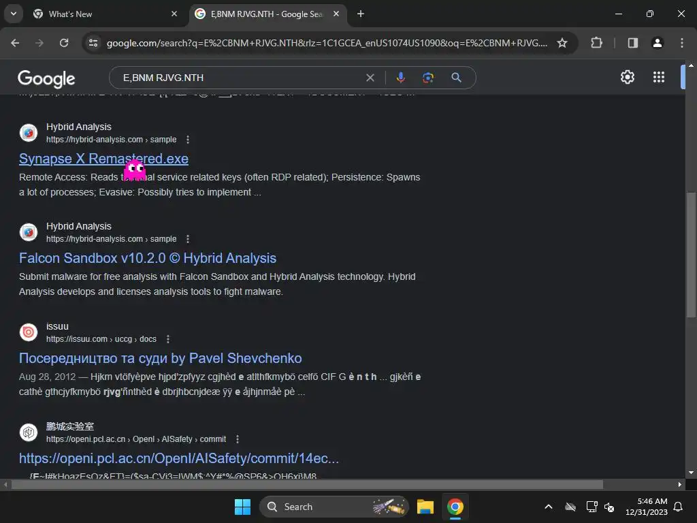The image size is (697, 523).
Task: Open the clock showing 5:46 AM
Action: tap(647, 507)
